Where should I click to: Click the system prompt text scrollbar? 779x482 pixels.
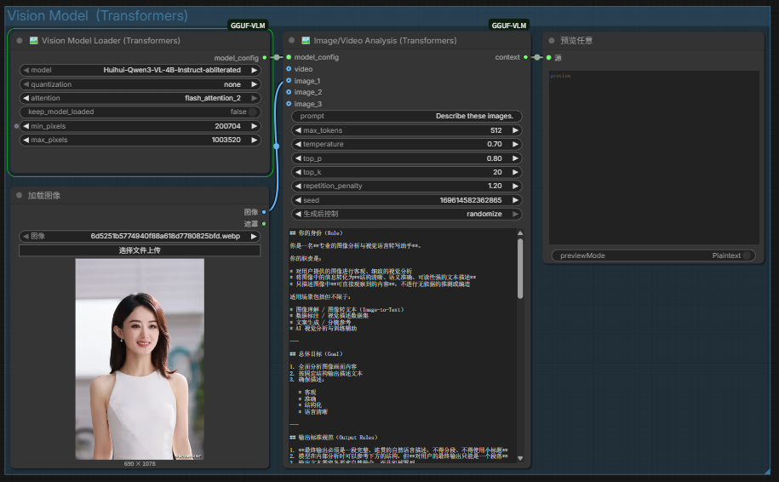click(520, 268)
